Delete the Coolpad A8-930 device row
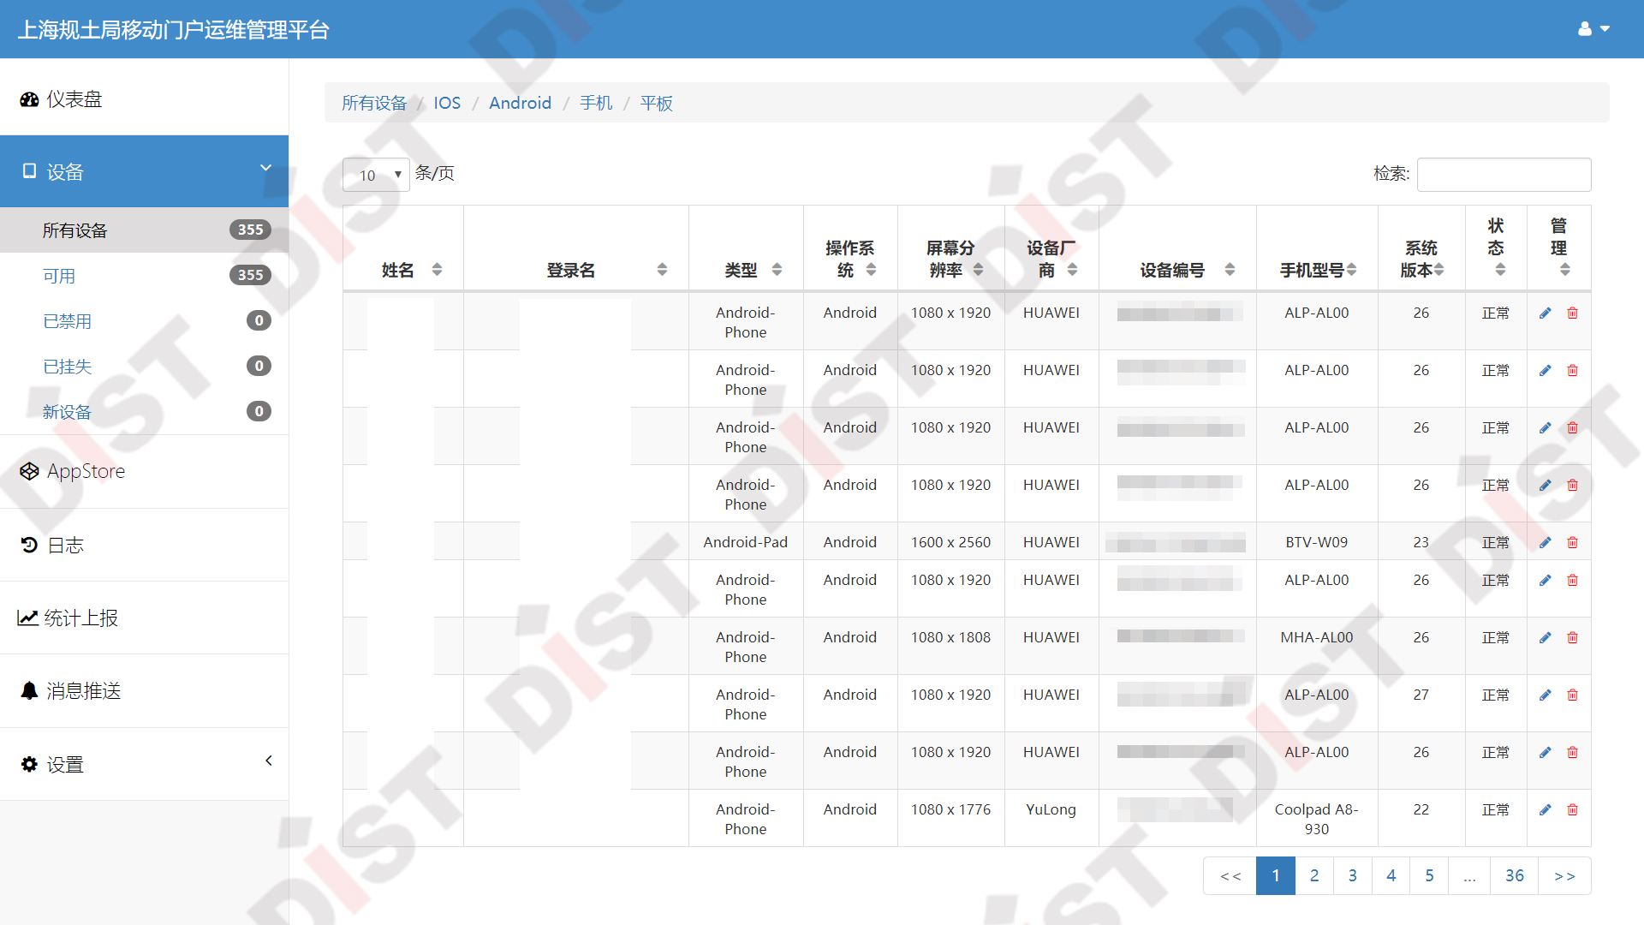The image size is (1644, 925). point(1572,809)
